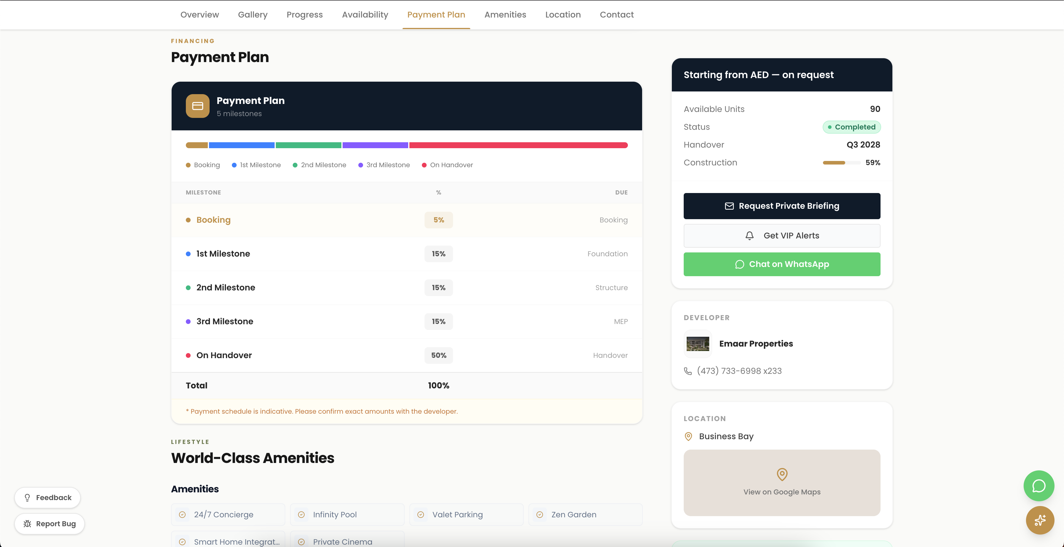Go to the Contact tab

pos(617,15)
